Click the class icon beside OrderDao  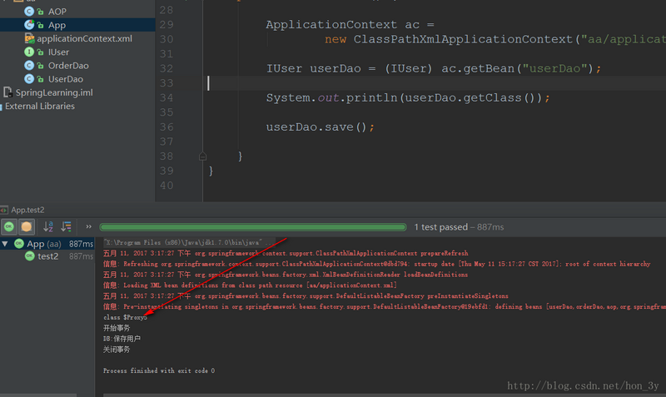tap(29, 66)
